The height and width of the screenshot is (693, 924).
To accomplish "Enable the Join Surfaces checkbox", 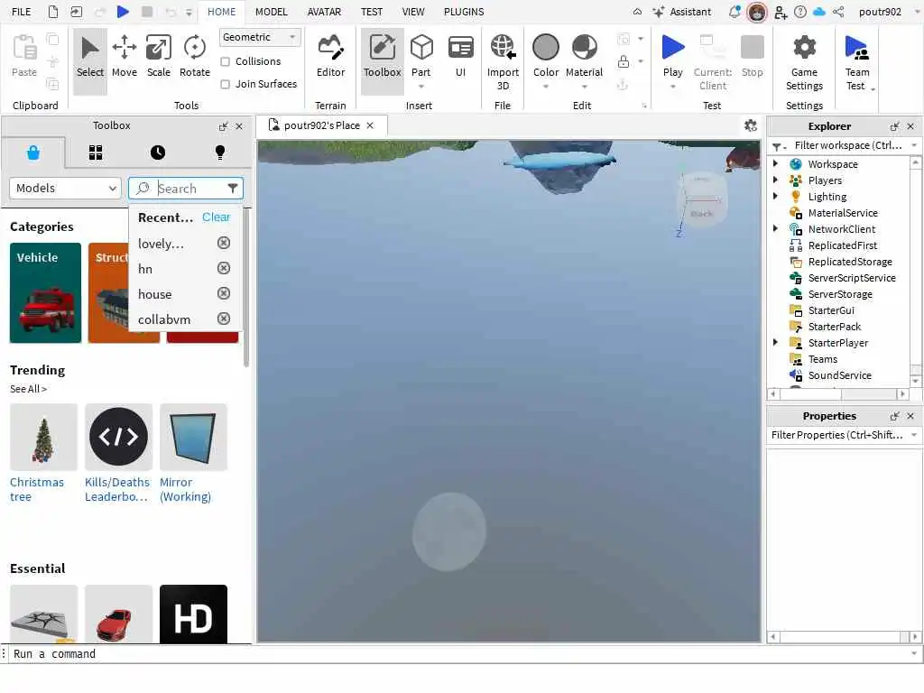I will [225, 84].
